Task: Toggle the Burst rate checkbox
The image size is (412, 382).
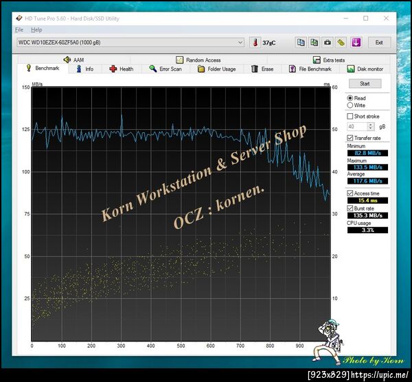Action: [x=350, y=208]
